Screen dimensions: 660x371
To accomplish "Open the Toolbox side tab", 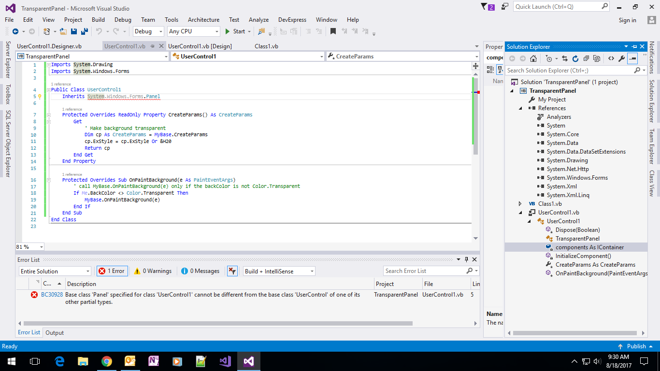I will [x=7, y=94].
